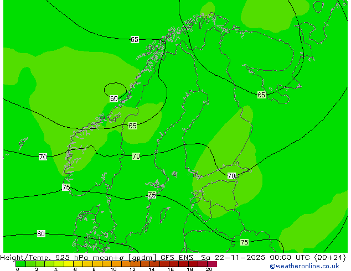Select the 'GFS ENS' model label
Image resolution: width=351 pixels, height=271 pixels.
(177, 258)
